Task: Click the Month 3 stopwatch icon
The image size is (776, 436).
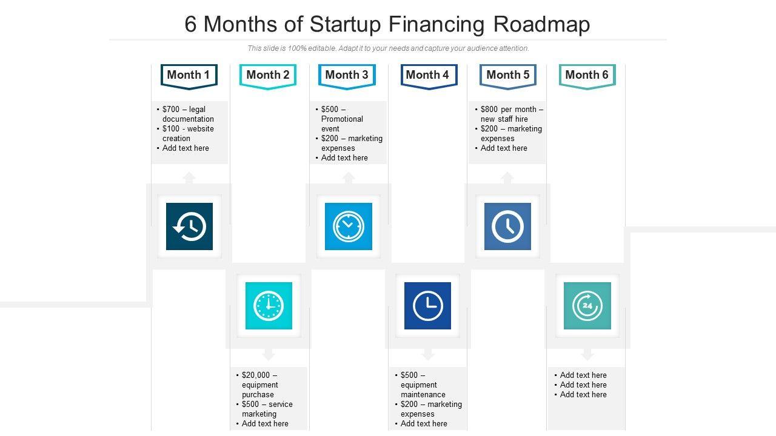Action: (x=349, y=226)
